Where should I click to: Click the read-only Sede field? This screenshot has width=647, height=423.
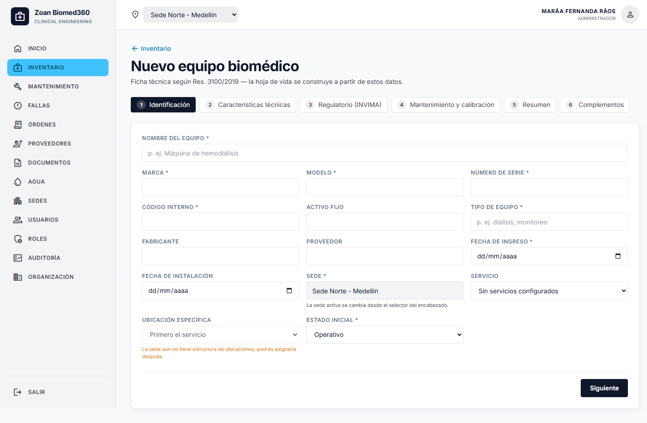point(385,291)
